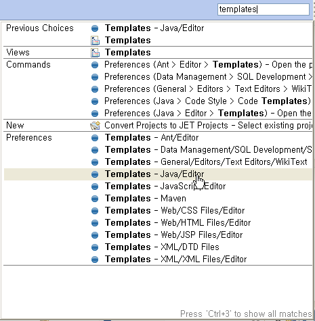Click blue bullet icon beside Templates - Ant/Editor
Image resolution: width=315 pixels, height=321 pixels.
pyautogui.click(x=95, y=138)
